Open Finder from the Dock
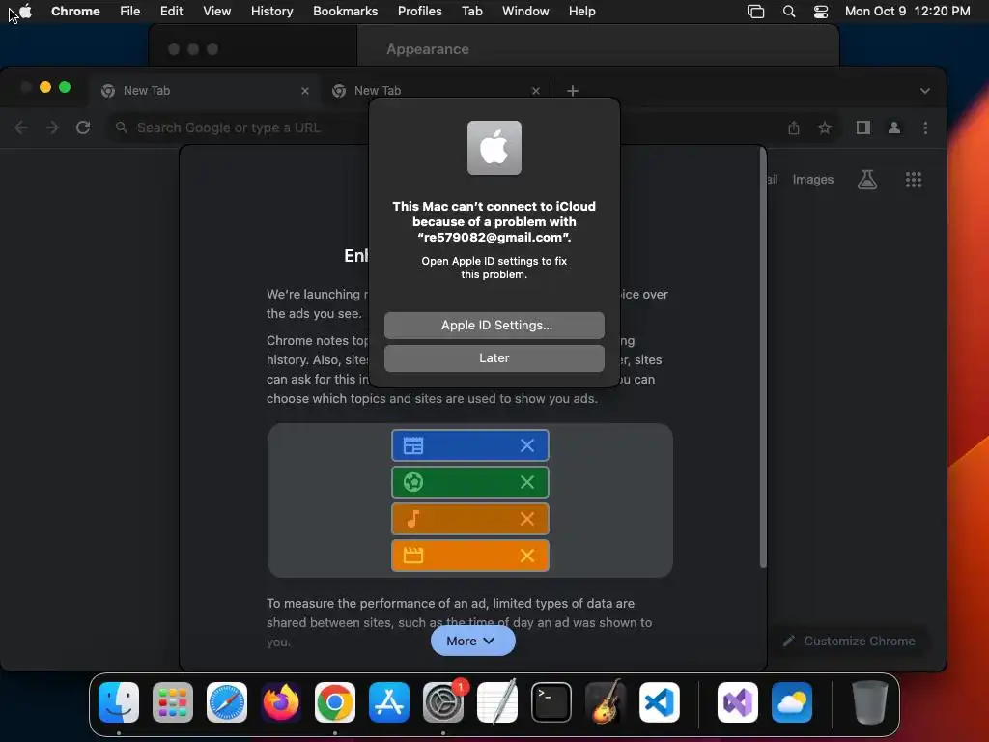Image resolution: width=989 pixels, height=742 pixels. coord(119,702)
